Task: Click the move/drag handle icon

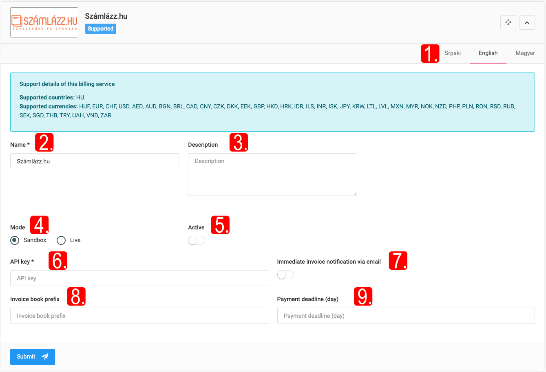Action: coord(508,22)
